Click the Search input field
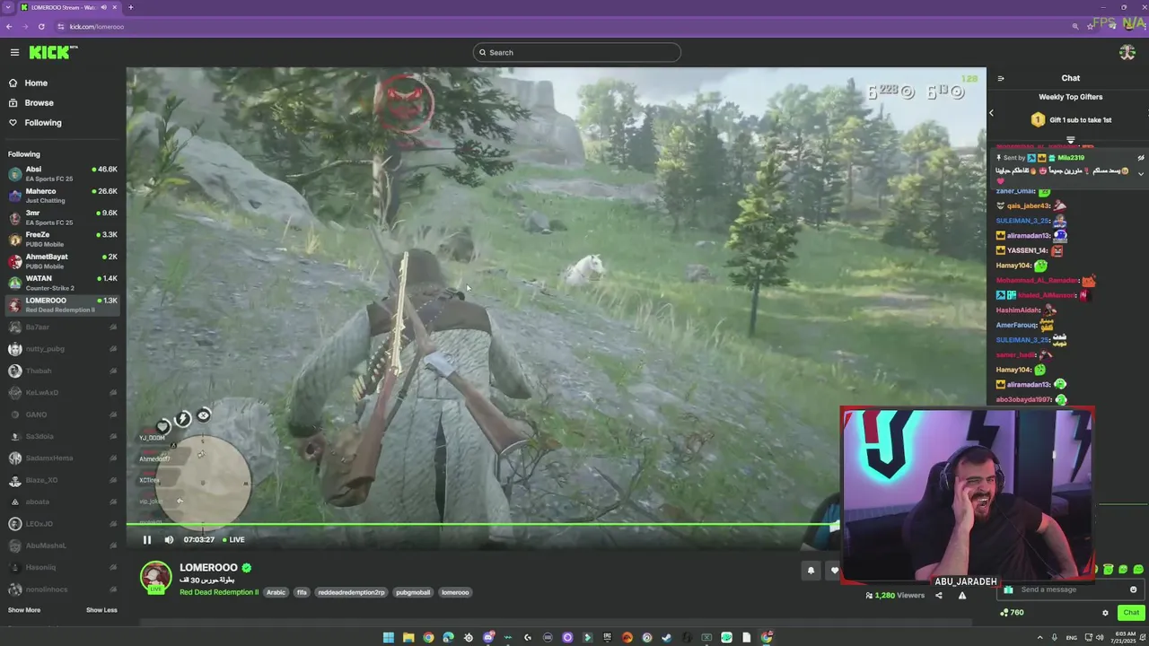 pyautogui.click(x=576, y=52)
